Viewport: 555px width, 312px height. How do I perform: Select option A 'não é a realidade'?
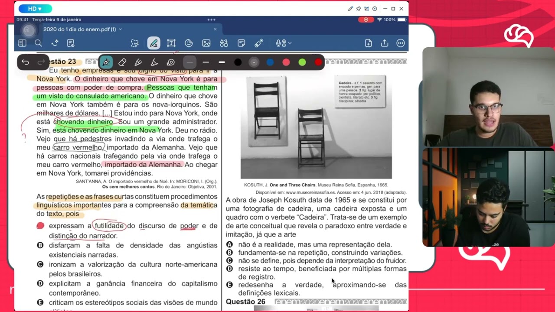tap(229, 244)
